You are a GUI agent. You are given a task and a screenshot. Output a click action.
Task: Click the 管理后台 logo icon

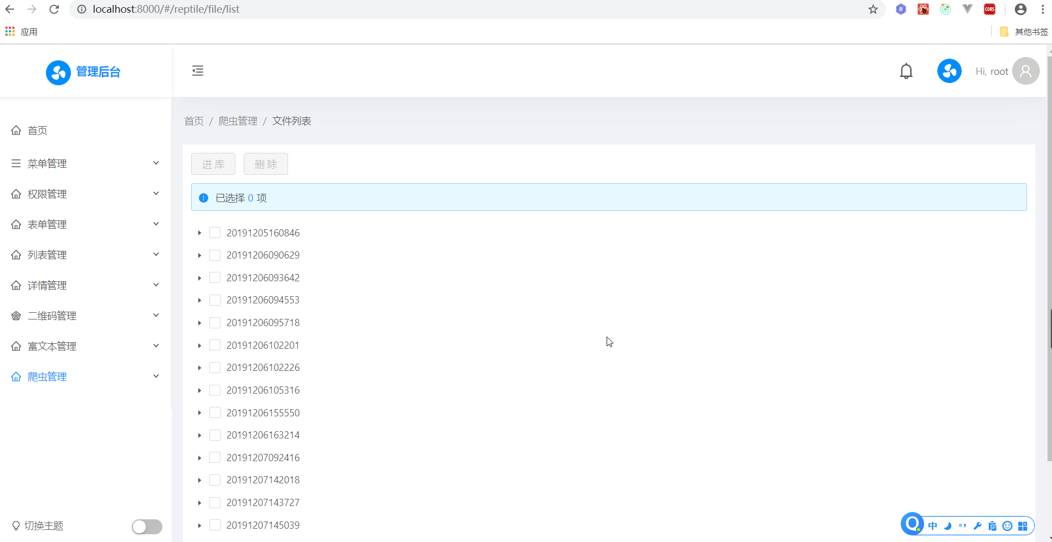click(x=58, y=73)
